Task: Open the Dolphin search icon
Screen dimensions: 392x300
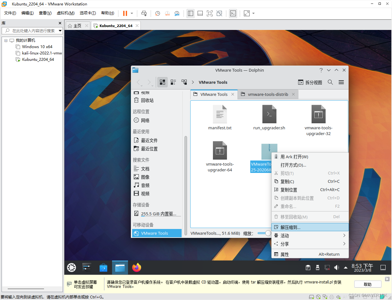Action: (x=330, y=82)
